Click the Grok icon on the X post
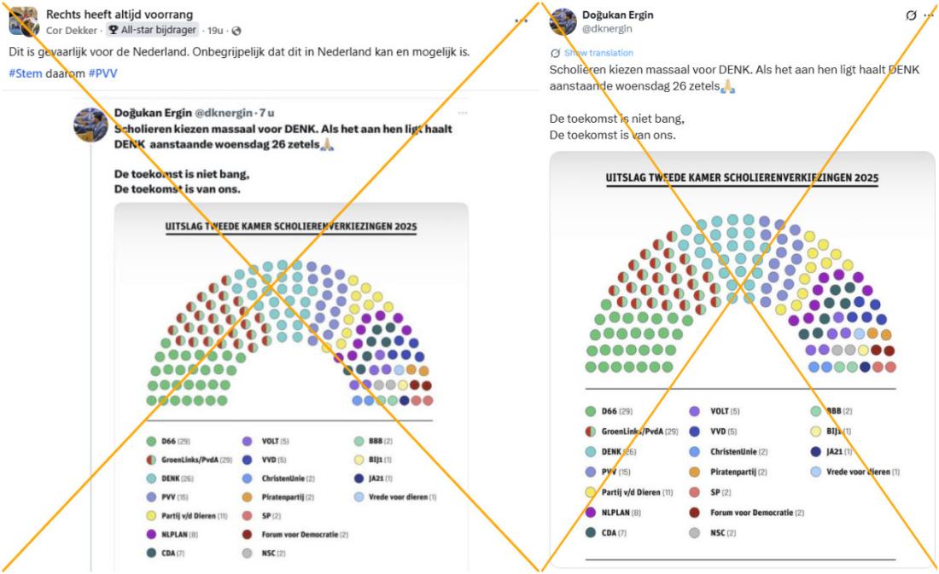This screenshot has height=574, width=939. coord(911,15)
